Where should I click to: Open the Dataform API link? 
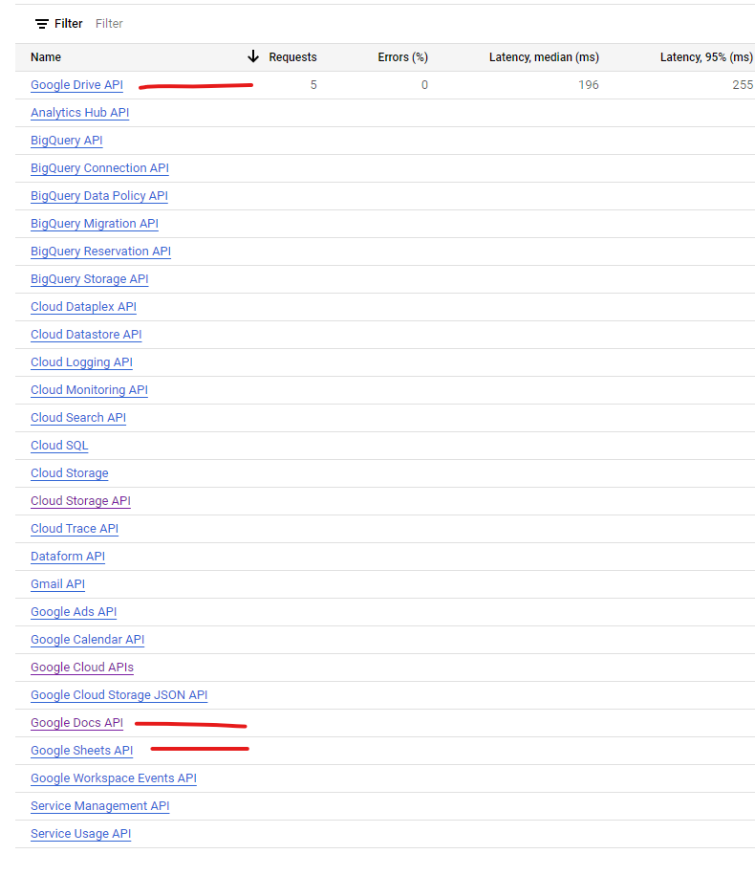coord(68,557)
